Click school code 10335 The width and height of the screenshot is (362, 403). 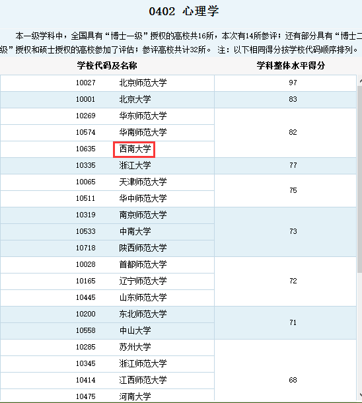(x=86, y=165)
